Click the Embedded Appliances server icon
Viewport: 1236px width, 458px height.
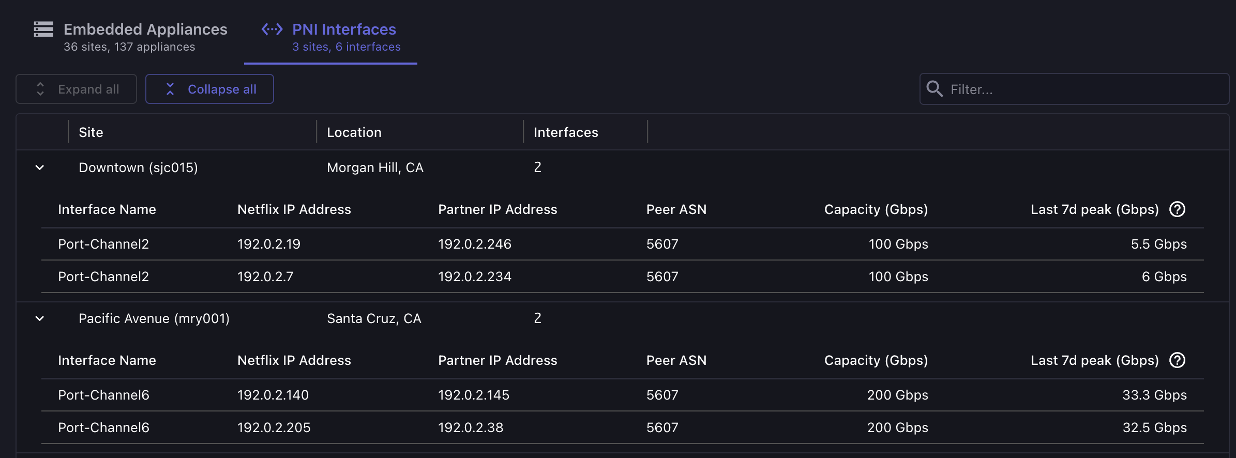point(43,29)
